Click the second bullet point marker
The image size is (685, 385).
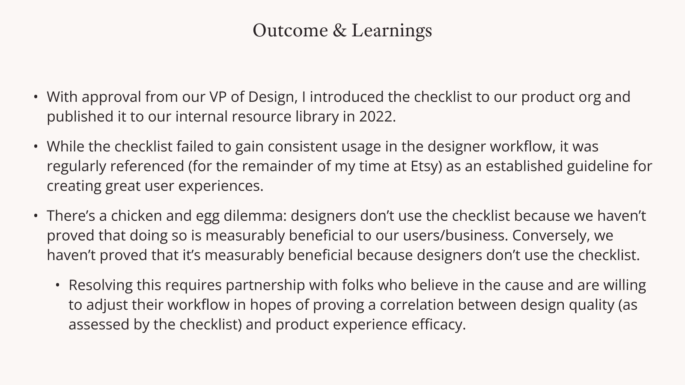(36, 147)
